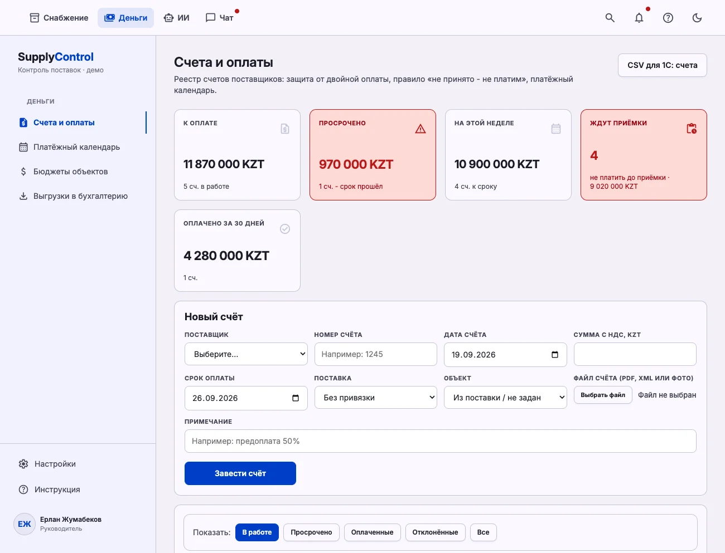725x553 pixels.
Task: Toggle dark mode moon icon
Action: [697, 18]
